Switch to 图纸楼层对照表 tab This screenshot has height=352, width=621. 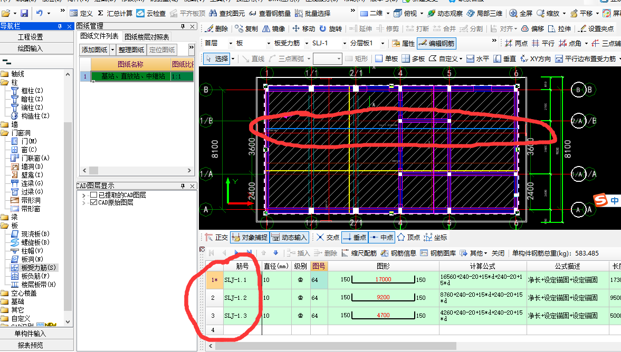tap(147, 37)
